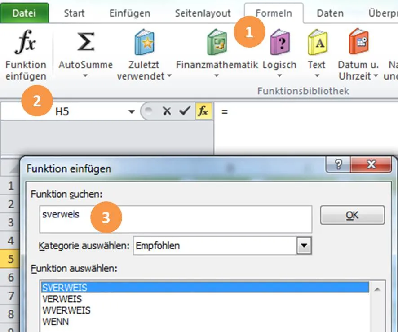Confirm with the OK button
The height and width of the screenshot is (332, 398).
[x=352, y=215]
